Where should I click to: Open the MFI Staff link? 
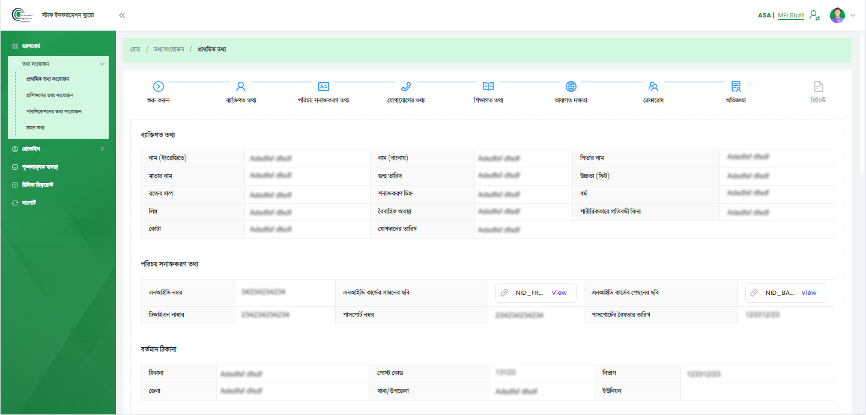tap(791, 16)
